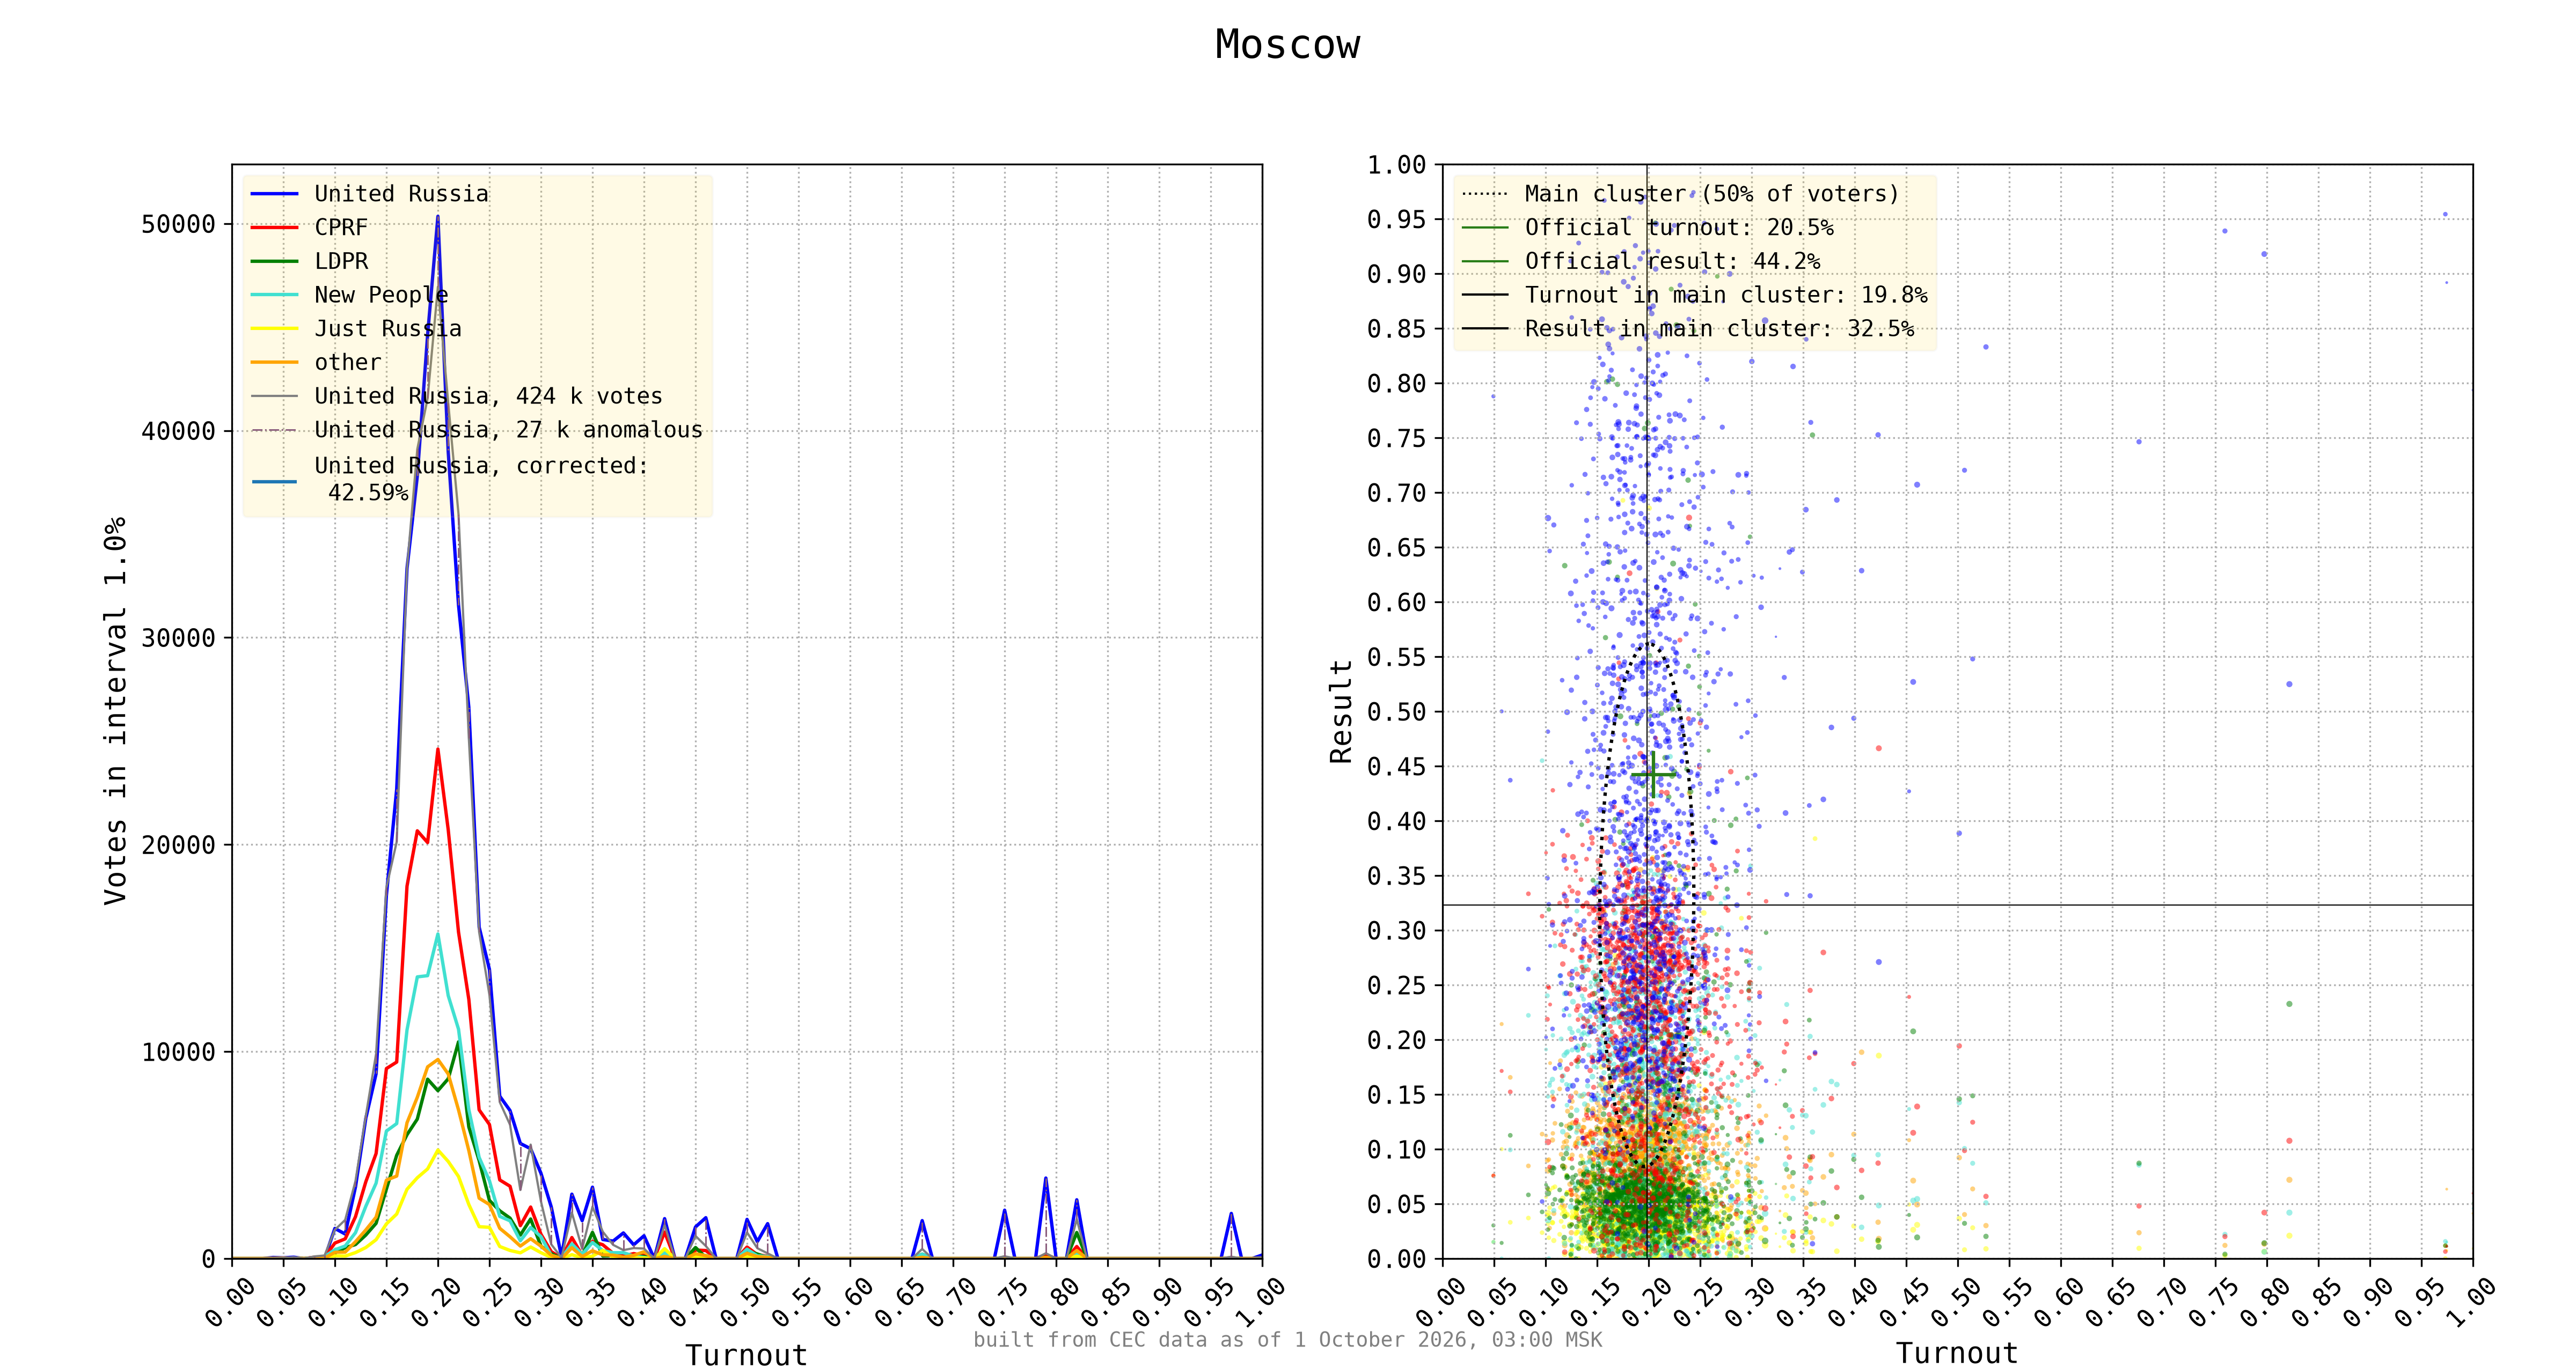The width and height of the screenshot is (2576, 1368).
Task: Click red line swatch beside 'CPRF'
Action: click(274, 228)
